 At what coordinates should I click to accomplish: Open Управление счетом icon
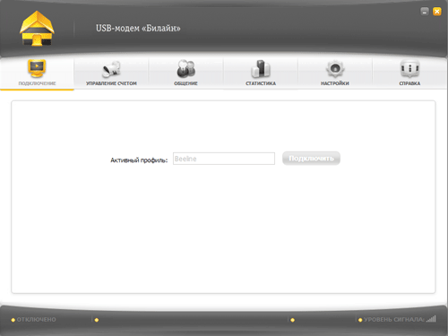click(111, 69)
